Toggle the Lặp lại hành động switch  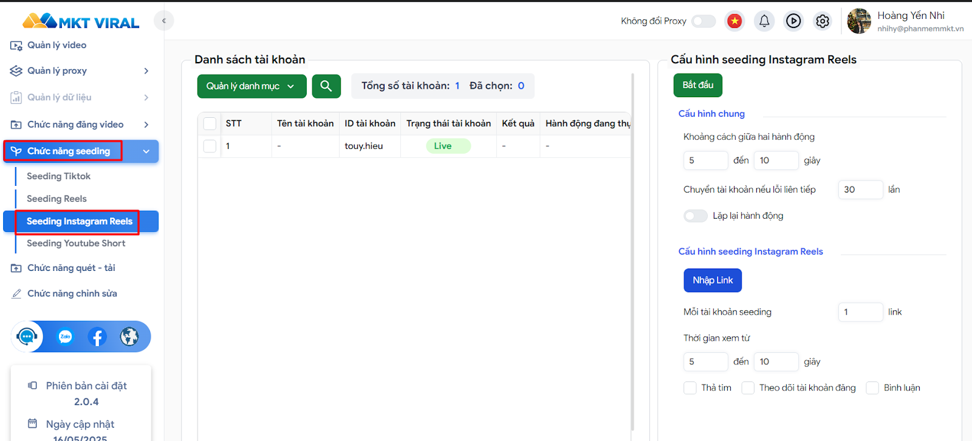(x=696, y=216)
